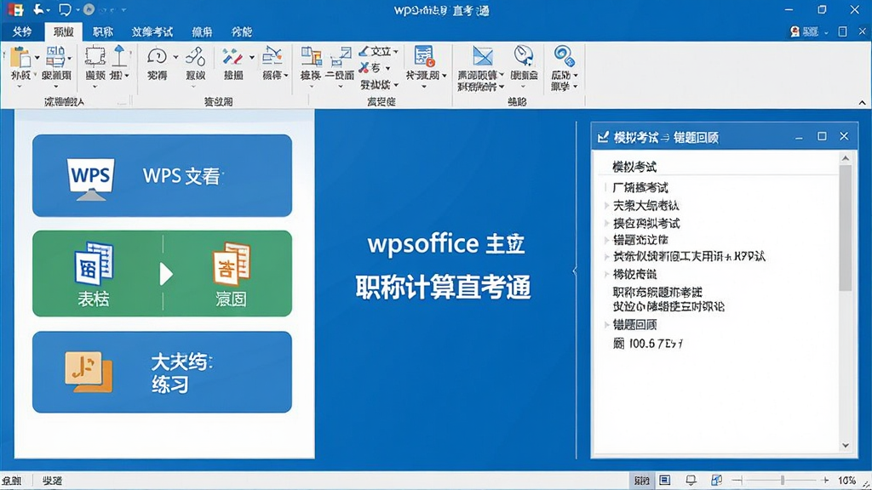Click the blue and orange table layout icon

point(312,57)
